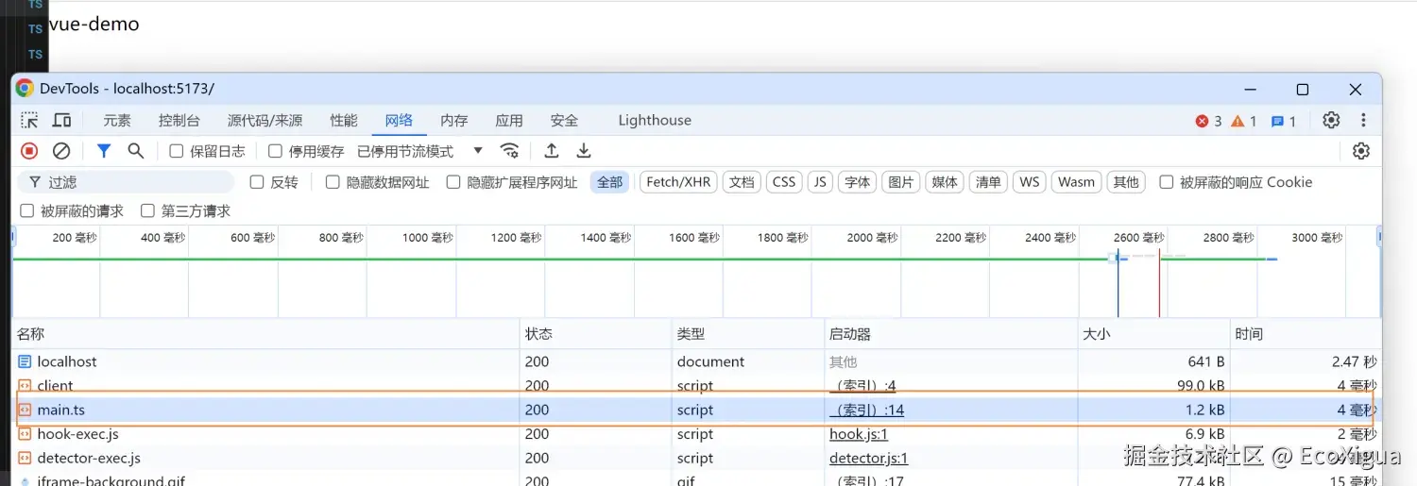Switch to 内存 tab
This screenshot has width=1417, height=486.
pyautogui.click(x=454, y=120)
